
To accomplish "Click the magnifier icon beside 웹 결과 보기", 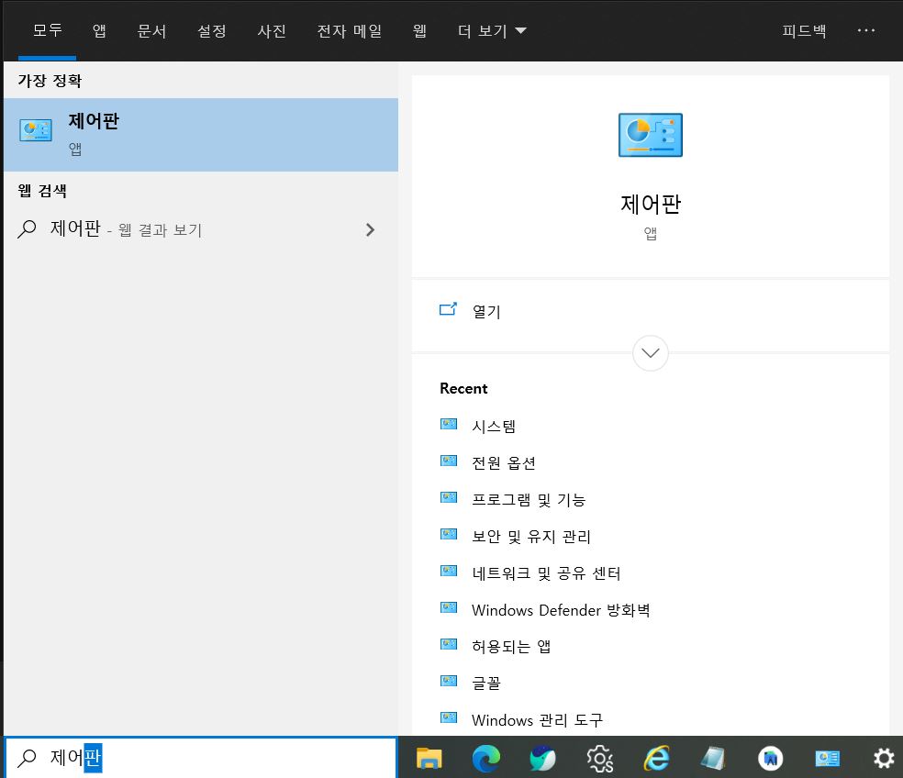I will tap(27, 229).
